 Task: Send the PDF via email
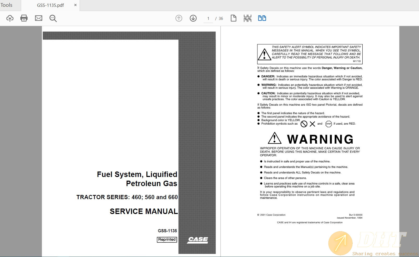(x=39, y=18)
